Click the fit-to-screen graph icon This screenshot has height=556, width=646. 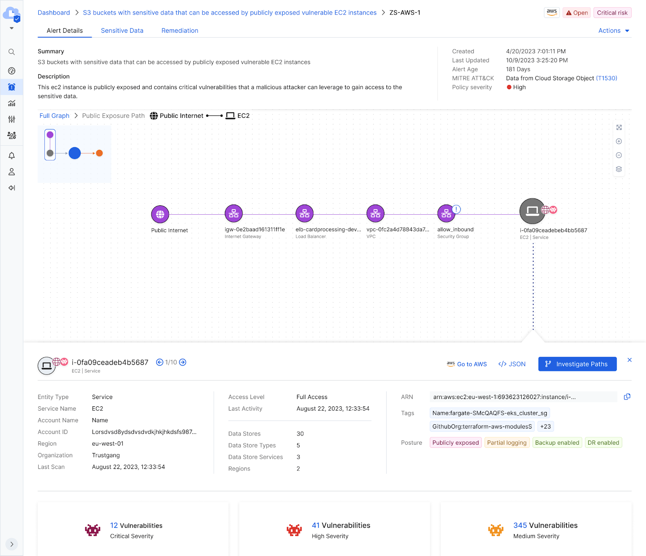coord(619,128)
